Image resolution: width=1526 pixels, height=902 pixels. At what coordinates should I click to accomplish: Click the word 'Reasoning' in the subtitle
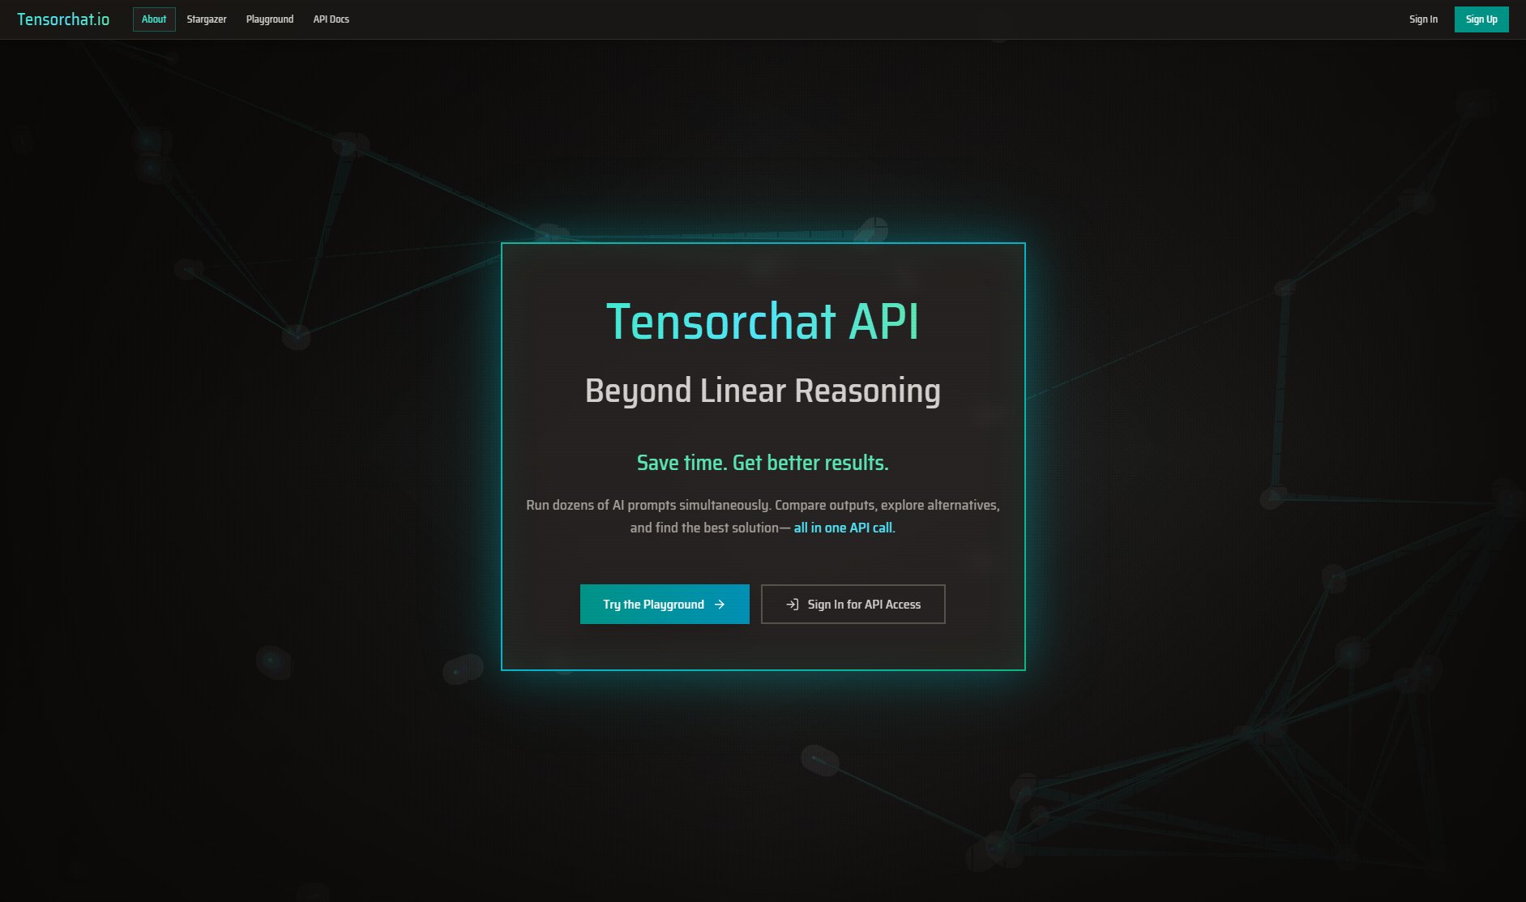click(x=867, y=391)
